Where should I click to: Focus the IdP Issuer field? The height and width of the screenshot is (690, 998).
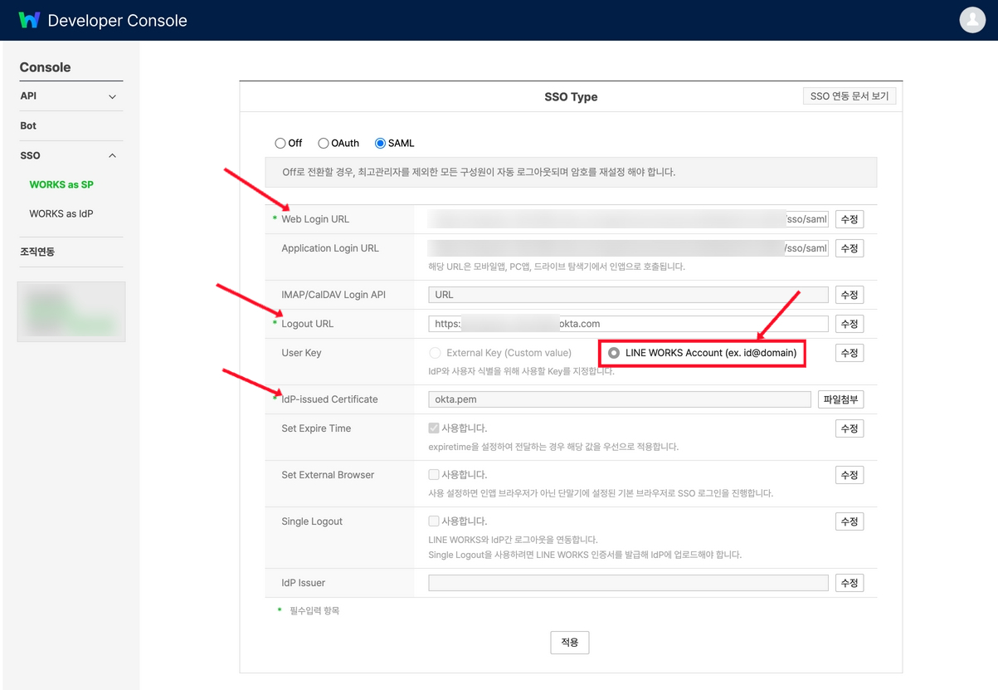pos(628,583)
